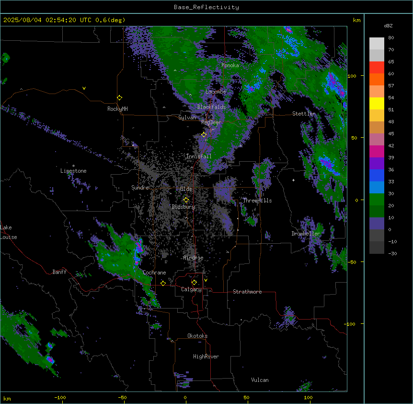Click the dBZ legend heading
Screen dimensions: 413x404
pyautogui.click(x=388, y=26)
